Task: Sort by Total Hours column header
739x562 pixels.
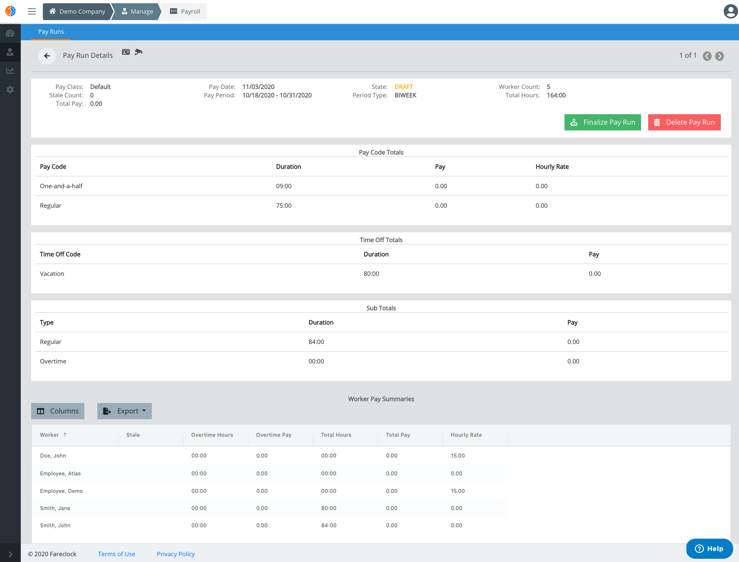Action: (x=336, y=434)
